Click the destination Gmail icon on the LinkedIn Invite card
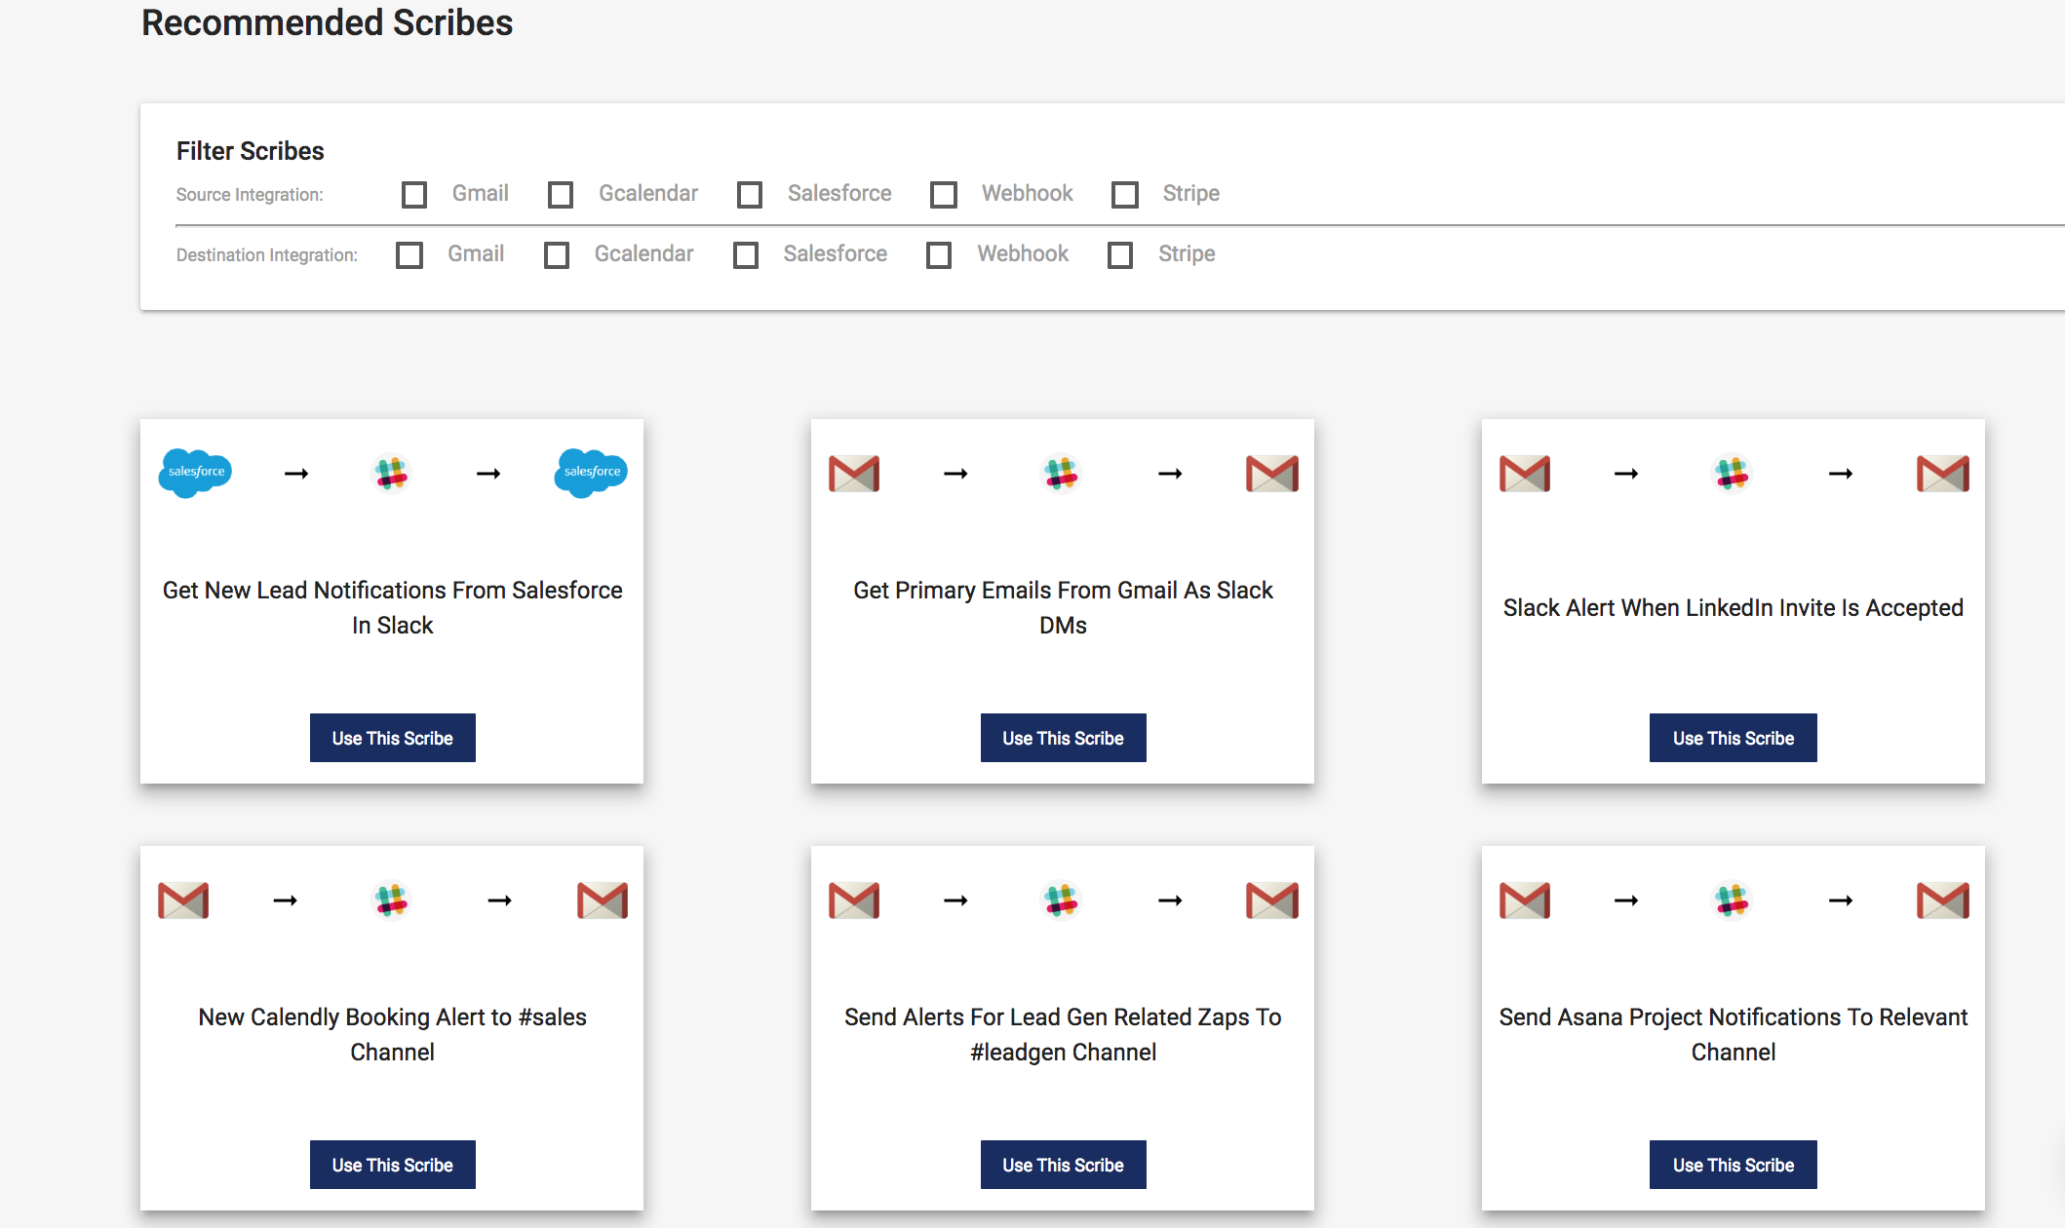The width and height of the screenshot is (2065, 1228). coord(1943,474)
